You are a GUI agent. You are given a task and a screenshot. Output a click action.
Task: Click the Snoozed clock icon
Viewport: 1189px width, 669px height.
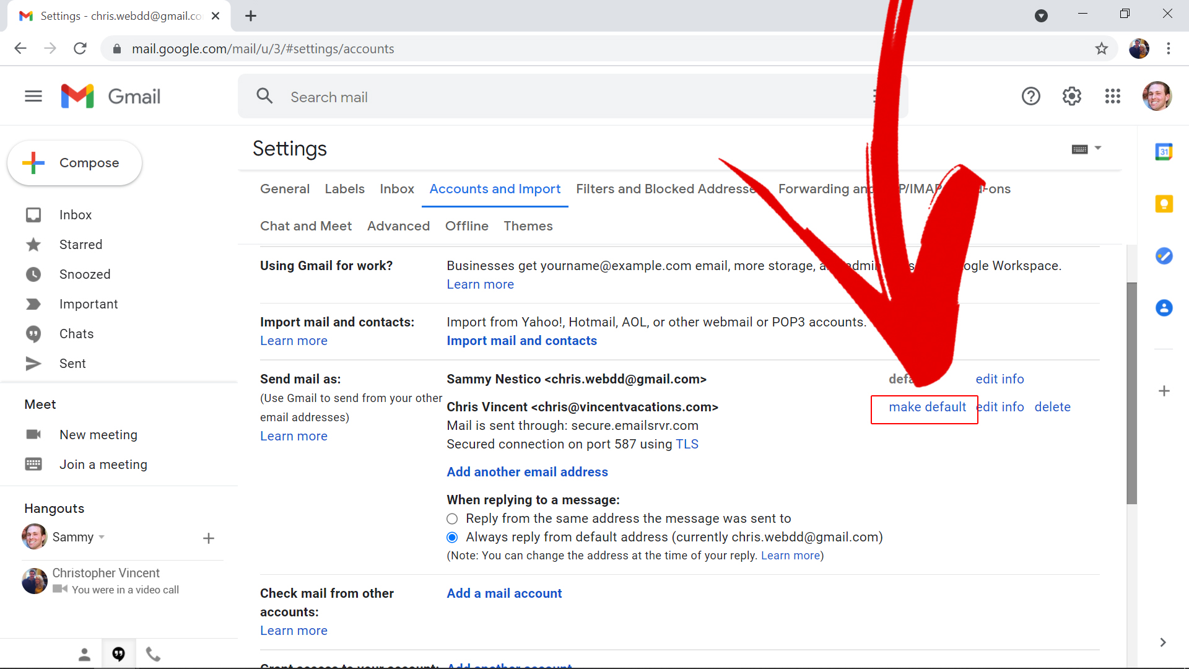coord(33,274)
